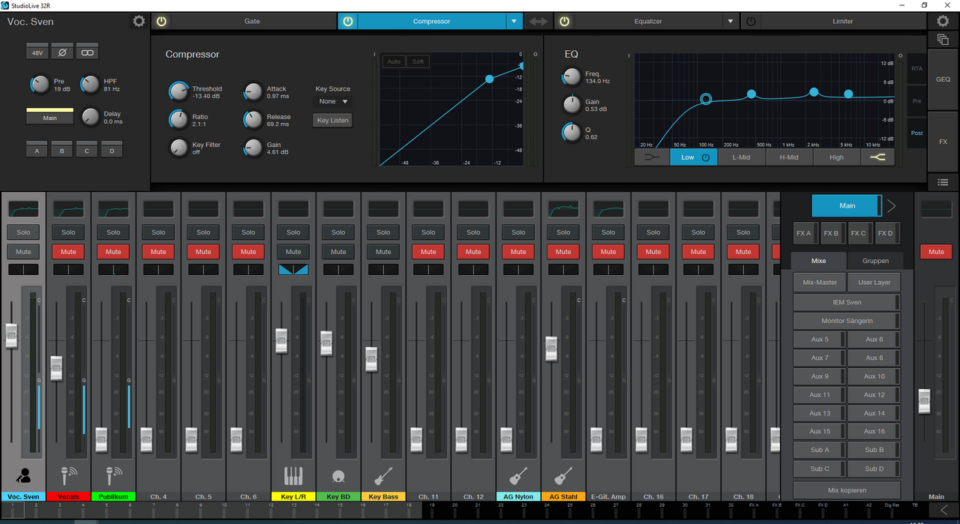This screenshot has height=524, width=960.
Task: Enable 48V phantom power
Action: [37, 53]
